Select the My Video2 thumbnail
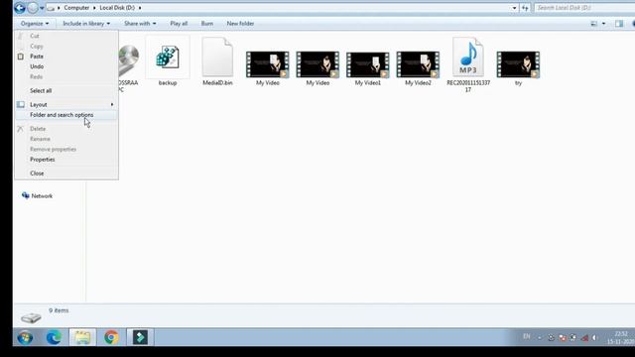The height and width of the screenshot is (357, 635). tap(418, 64)
